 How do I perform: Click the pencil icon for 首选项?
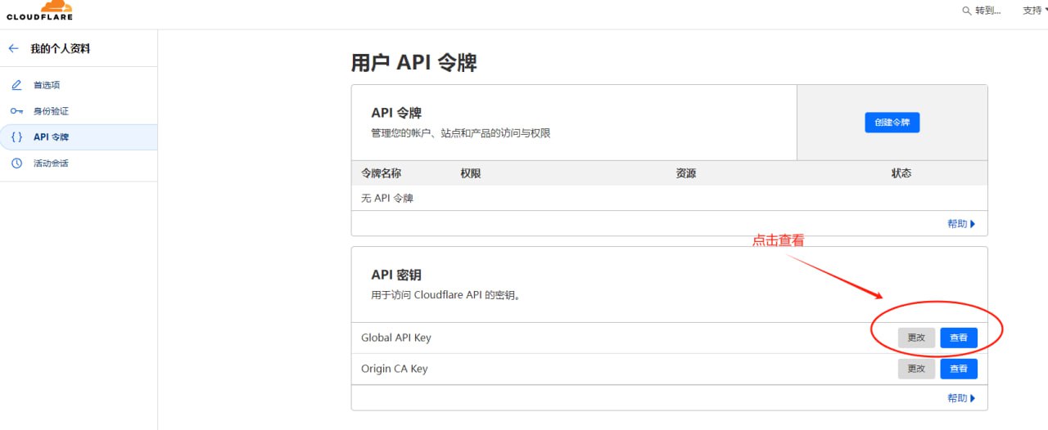[17, 85]
